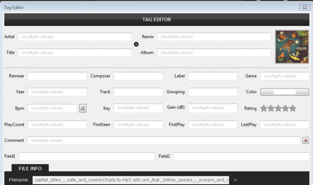The height and width of the screenshot is (185, 313).
Task: Set rating to the third star
Action: coord(278,108)
